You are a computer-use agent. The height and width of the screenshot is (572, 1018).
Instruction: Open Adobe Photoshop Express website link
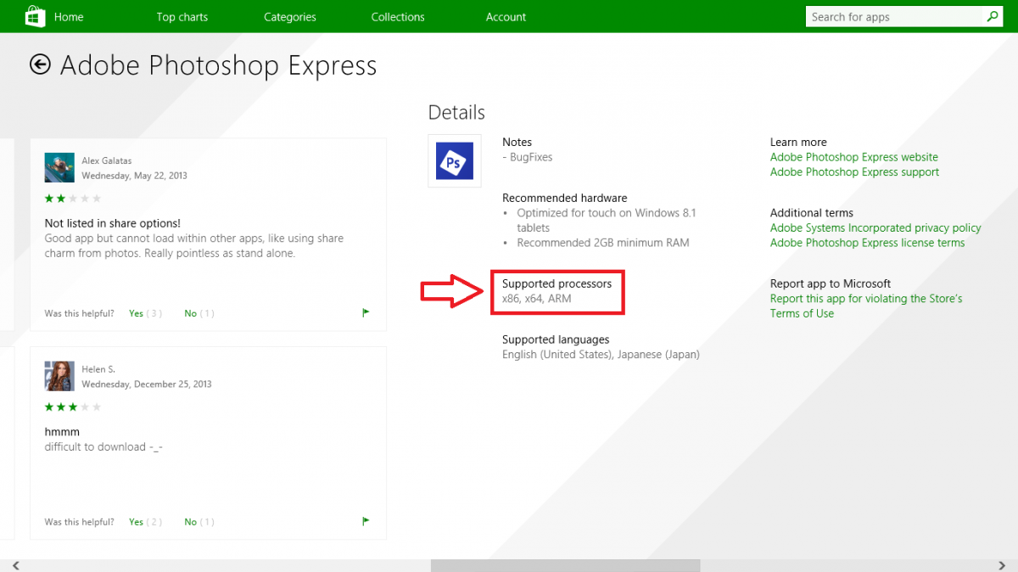pyautogui.click(x=854, y=157)
